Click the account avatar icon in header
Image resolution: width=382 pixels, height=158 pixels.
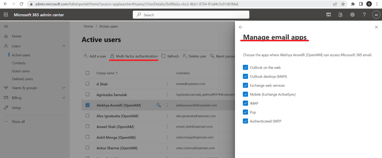[376, 15]
